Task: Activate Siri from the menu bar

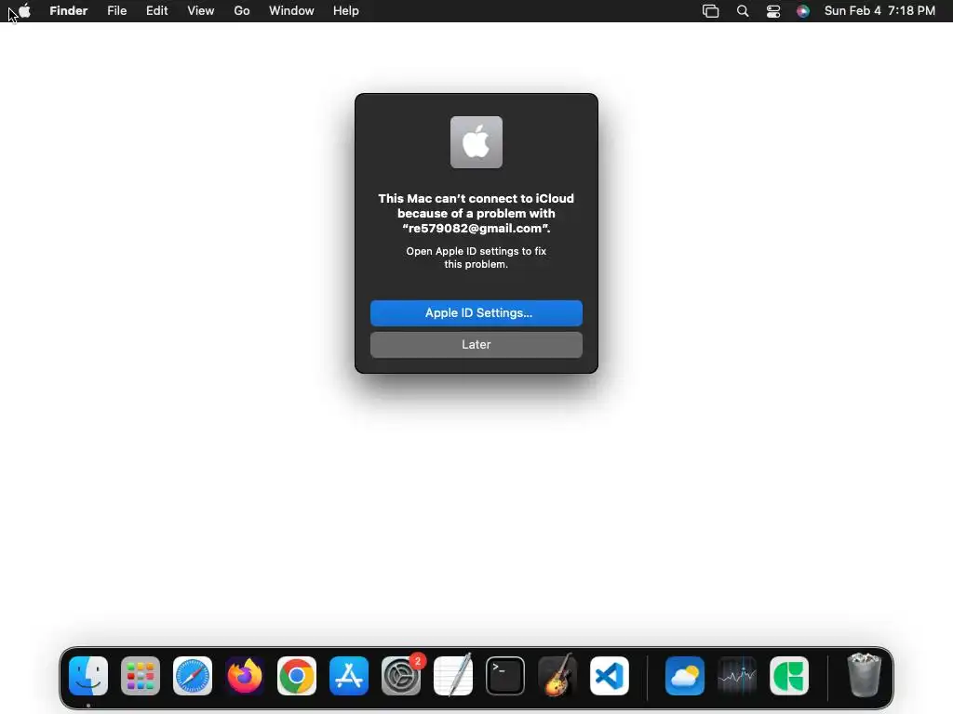Action: (x=803, y=11)
